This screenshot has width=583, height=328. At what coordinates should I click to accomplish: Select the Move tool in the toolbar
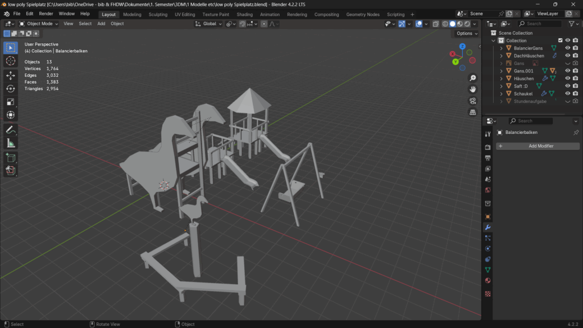[x=10, y=75]
